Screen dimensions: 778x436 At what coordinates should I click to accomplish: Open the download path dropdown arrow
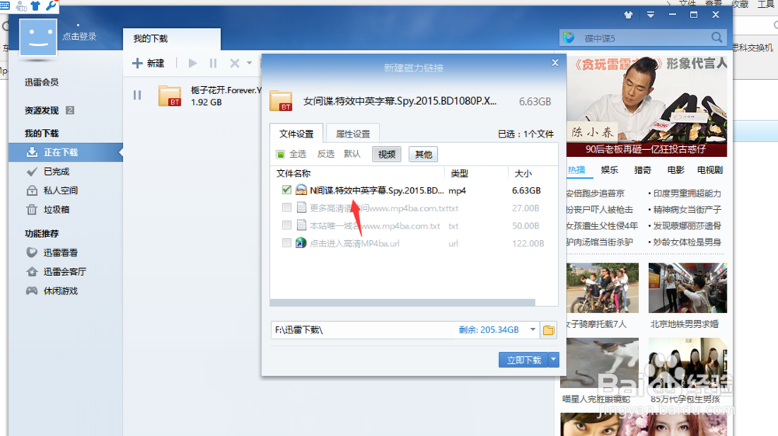(x=532, y=330)
